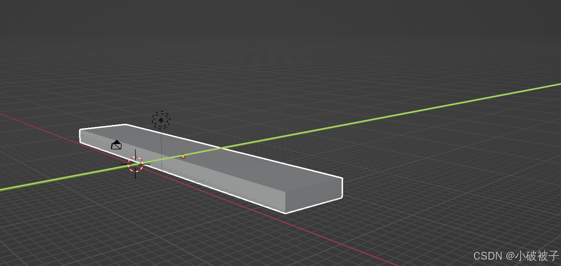Click the camera object icon on the cuboid
561x266 pixels.
point(117,145)
